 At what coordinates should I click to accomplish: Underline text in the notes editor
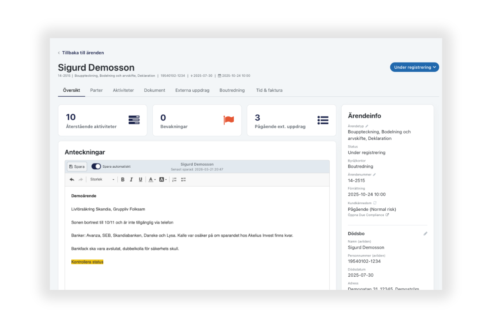click(140, 180)
